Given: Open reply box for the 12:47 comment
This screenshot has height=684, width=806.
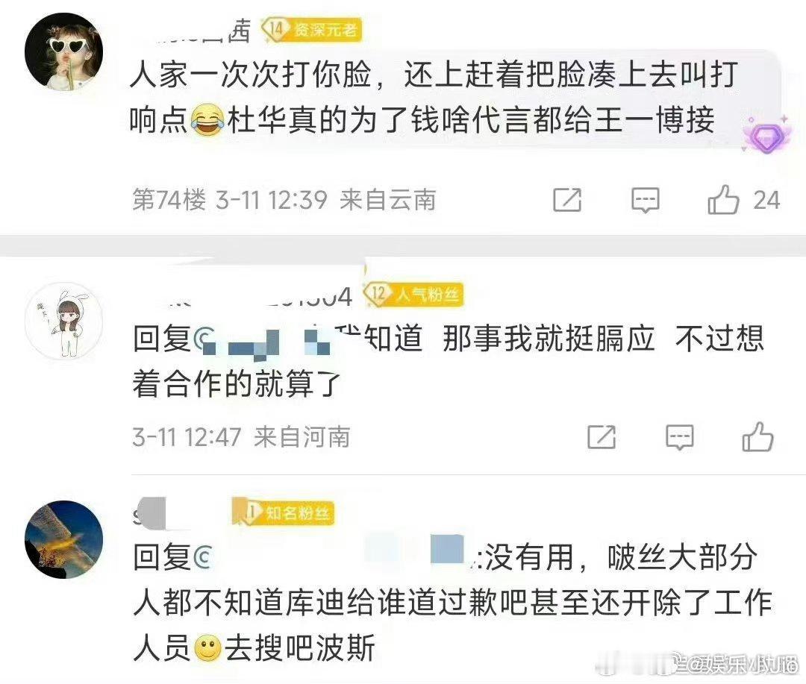Looking at the screenshot, I should point(680,437).
